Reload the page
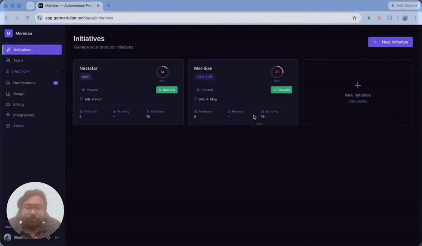Screen dimensions: 422x246 click(x=27, y=18)
